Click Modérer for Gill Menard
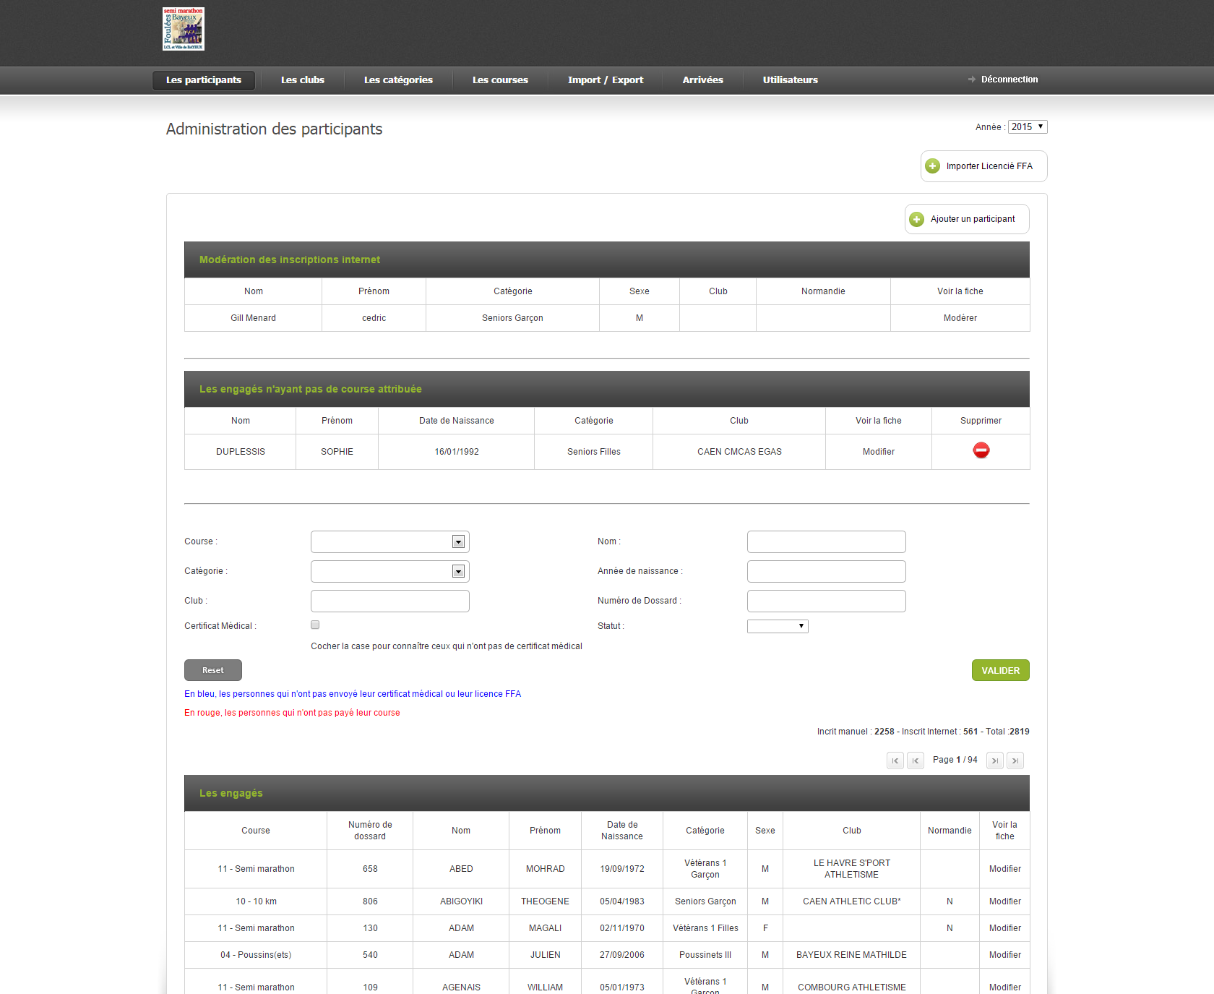1214x994 pixels. pyautogui.click(x=960, y=318)
